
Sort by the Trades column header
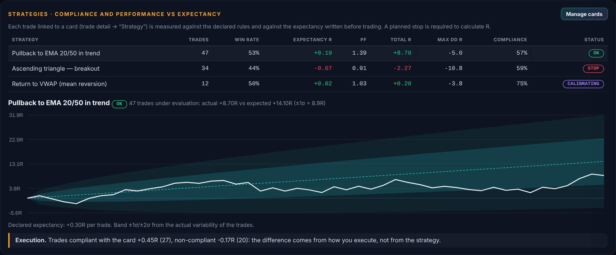click(x=198, y=40)
